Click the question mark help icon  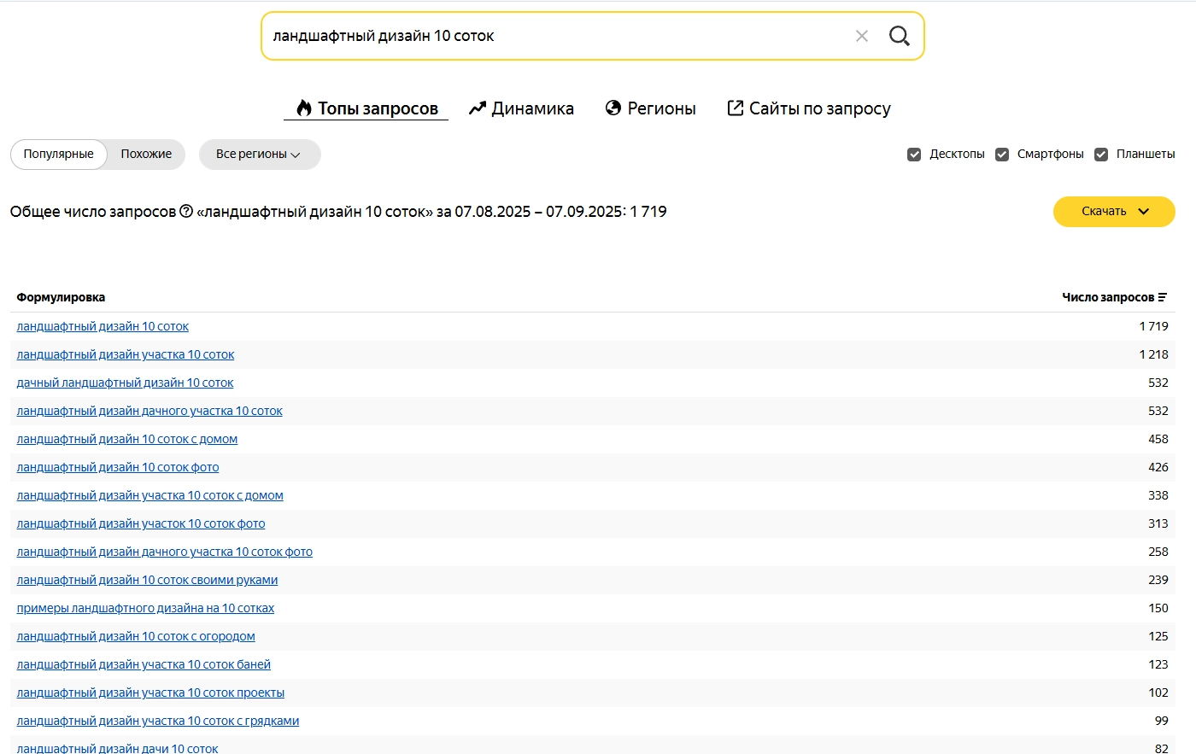click(x=186, y=211)
